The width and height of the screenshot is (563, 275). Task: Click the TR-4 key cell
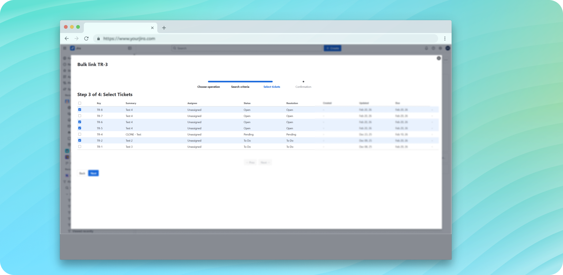pyautogui.click(x=100, y=134)
